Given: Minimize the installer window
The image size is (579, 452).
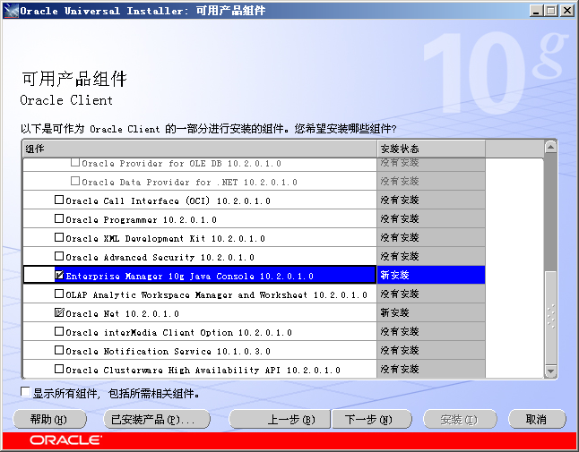Looking at the screenshot, I should [x=536, y=11].
